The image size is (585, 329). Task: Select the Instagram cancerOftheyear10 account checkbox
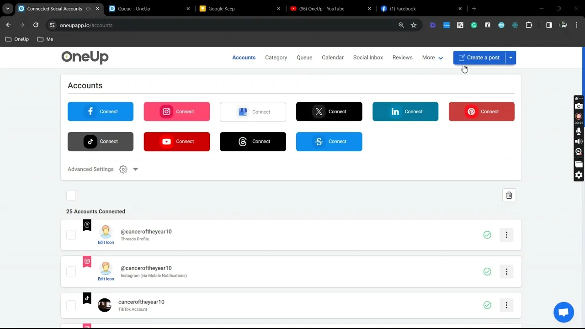coord(71,271)
